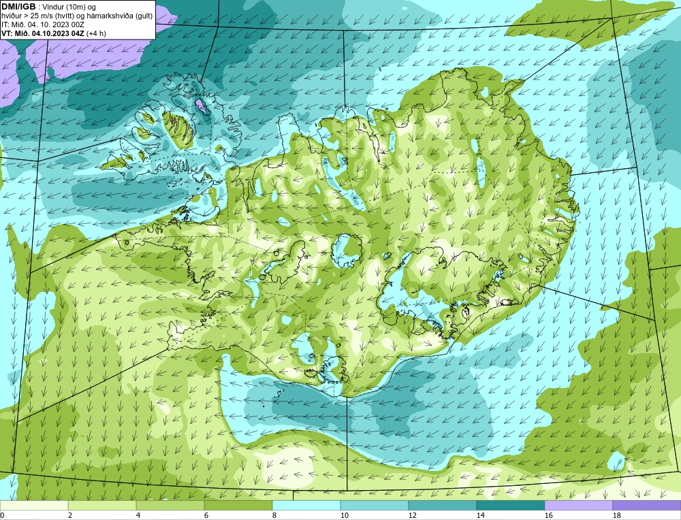Click the 0–2 m/s pale yellow legend swatch

[34, 505]
